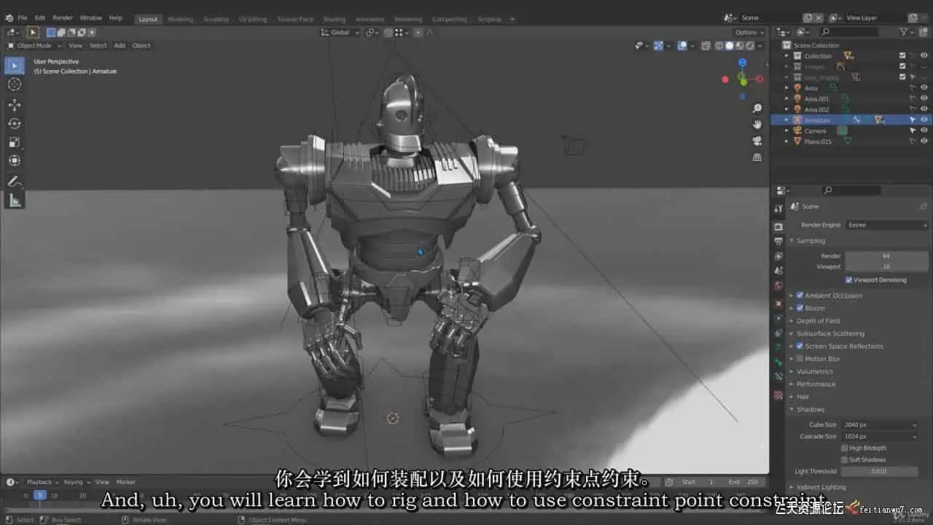Enable the High Bitdepth checkbox
933x525 pixels.
pyautogui.click(x=845, y=448)
